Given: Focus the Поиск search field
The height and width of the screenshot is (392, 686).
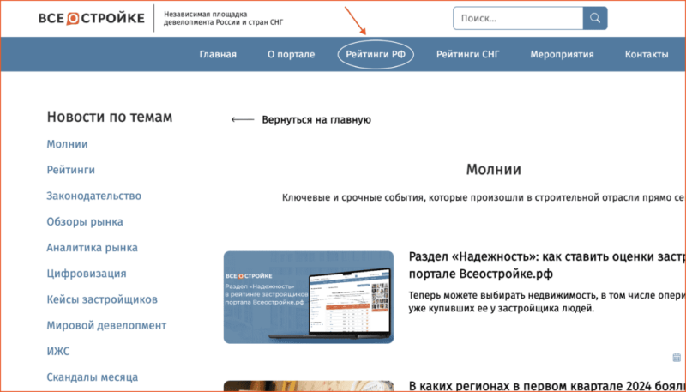Looking at the screenshot, I should tap(518, 18).
